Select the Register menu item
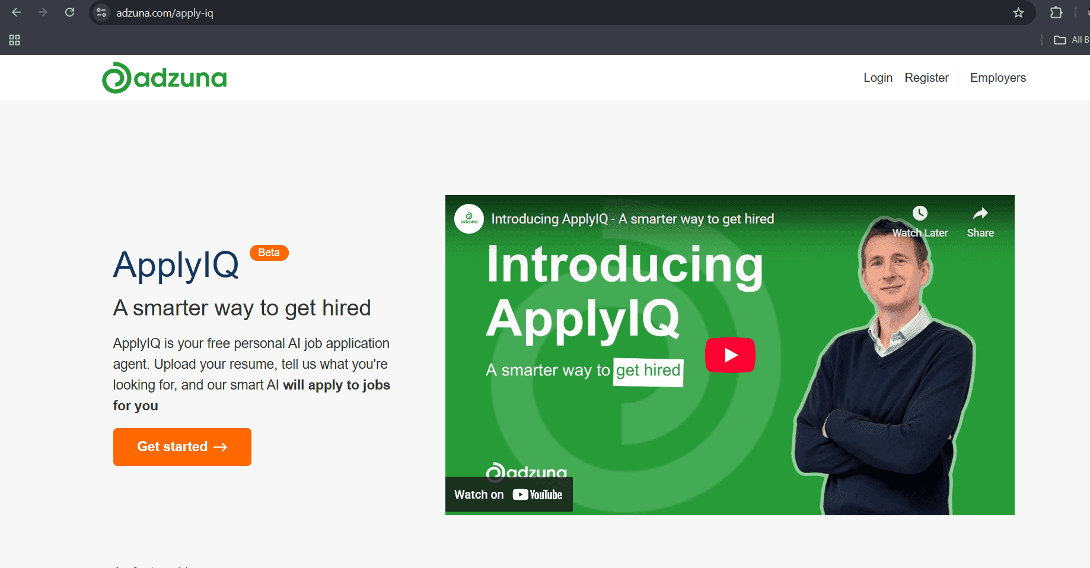 926,78
